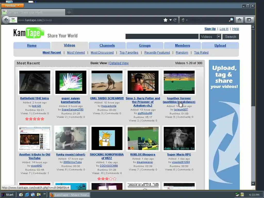Open the Sims 2 Harry Potter thumbnail
Image resolution: width=264 pixels, height=198 pixels.
(x=143, y=82)
